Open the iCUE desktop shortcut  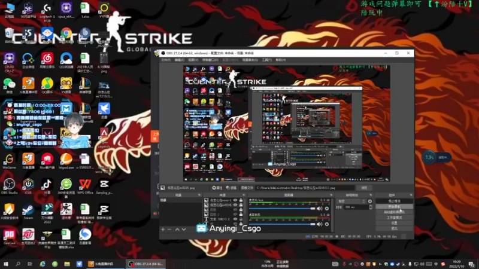tap(28, 187)
